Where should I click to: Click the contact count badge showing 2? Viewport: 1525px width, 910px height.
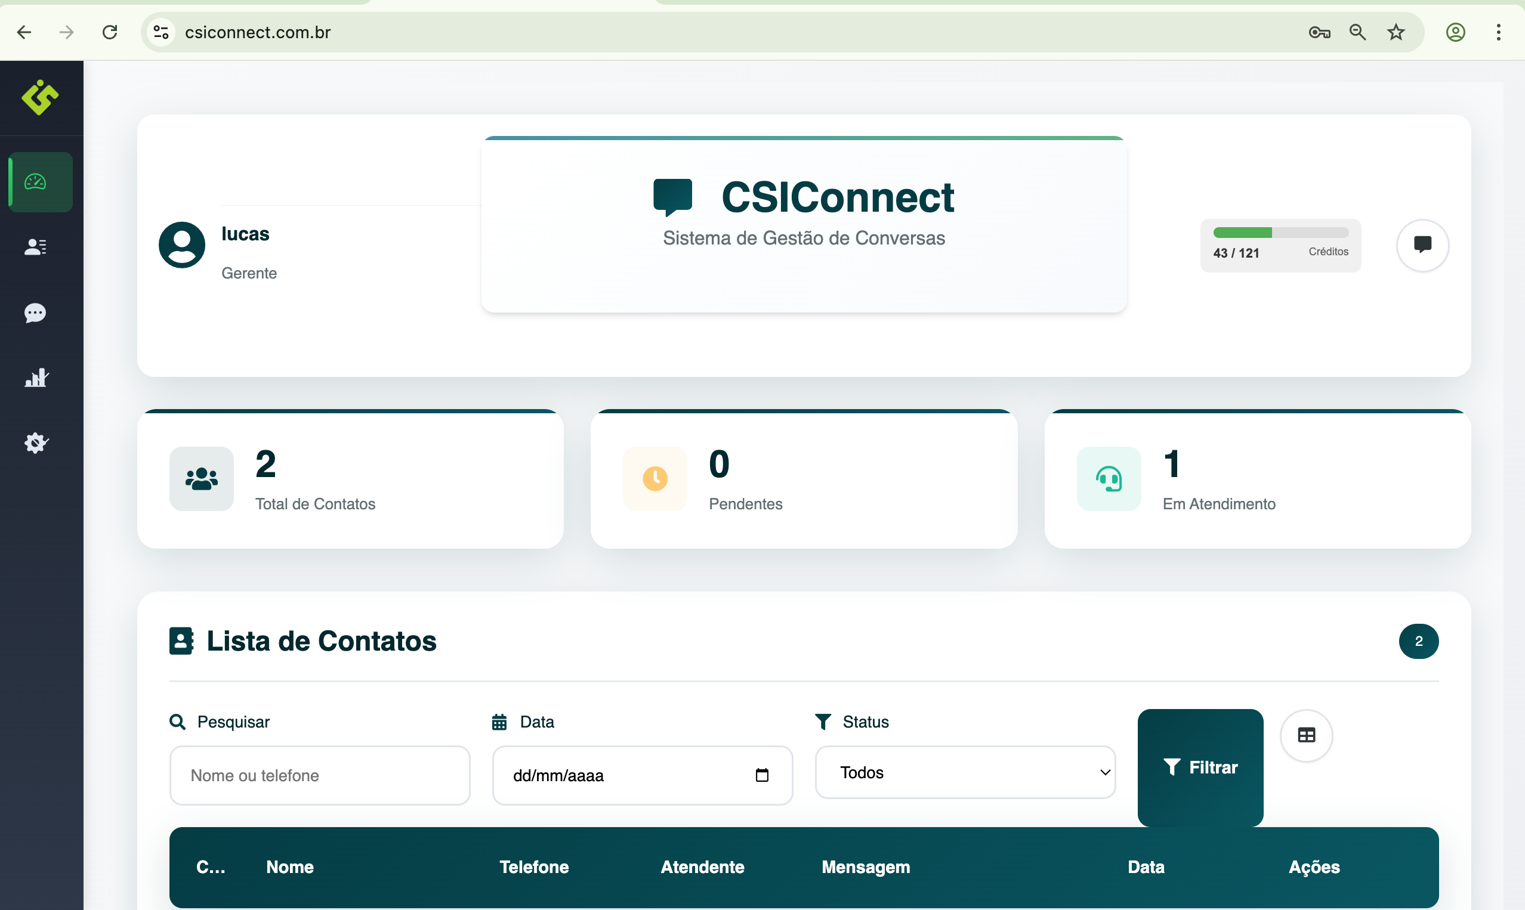[1419, 641]
